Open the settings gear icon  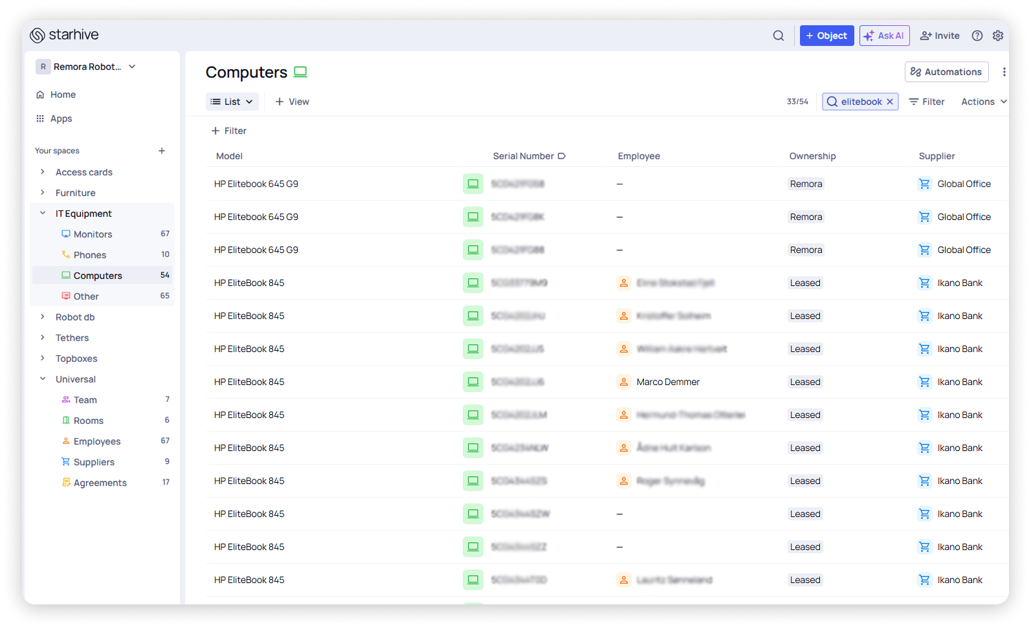997,36
